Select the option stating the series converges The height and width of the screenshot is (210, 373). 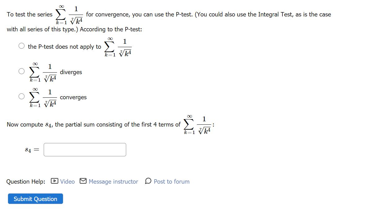coord(22,96)
